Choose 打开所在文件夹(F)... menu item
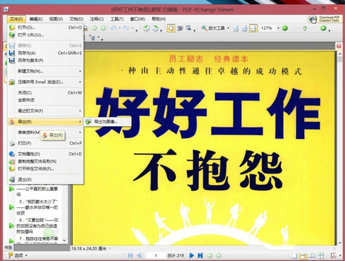 [x=45, y=169]
